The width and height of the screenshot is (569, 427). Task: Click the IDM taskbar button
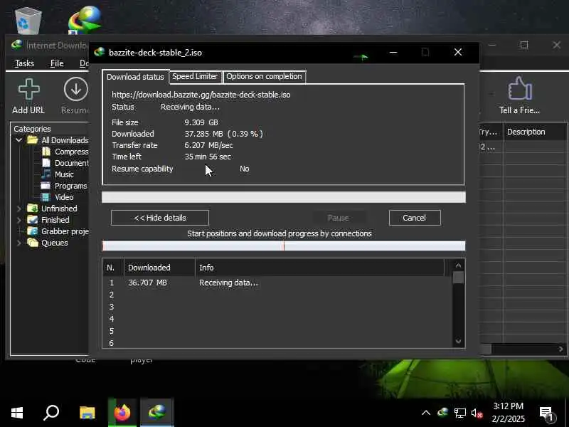point(157,413)
